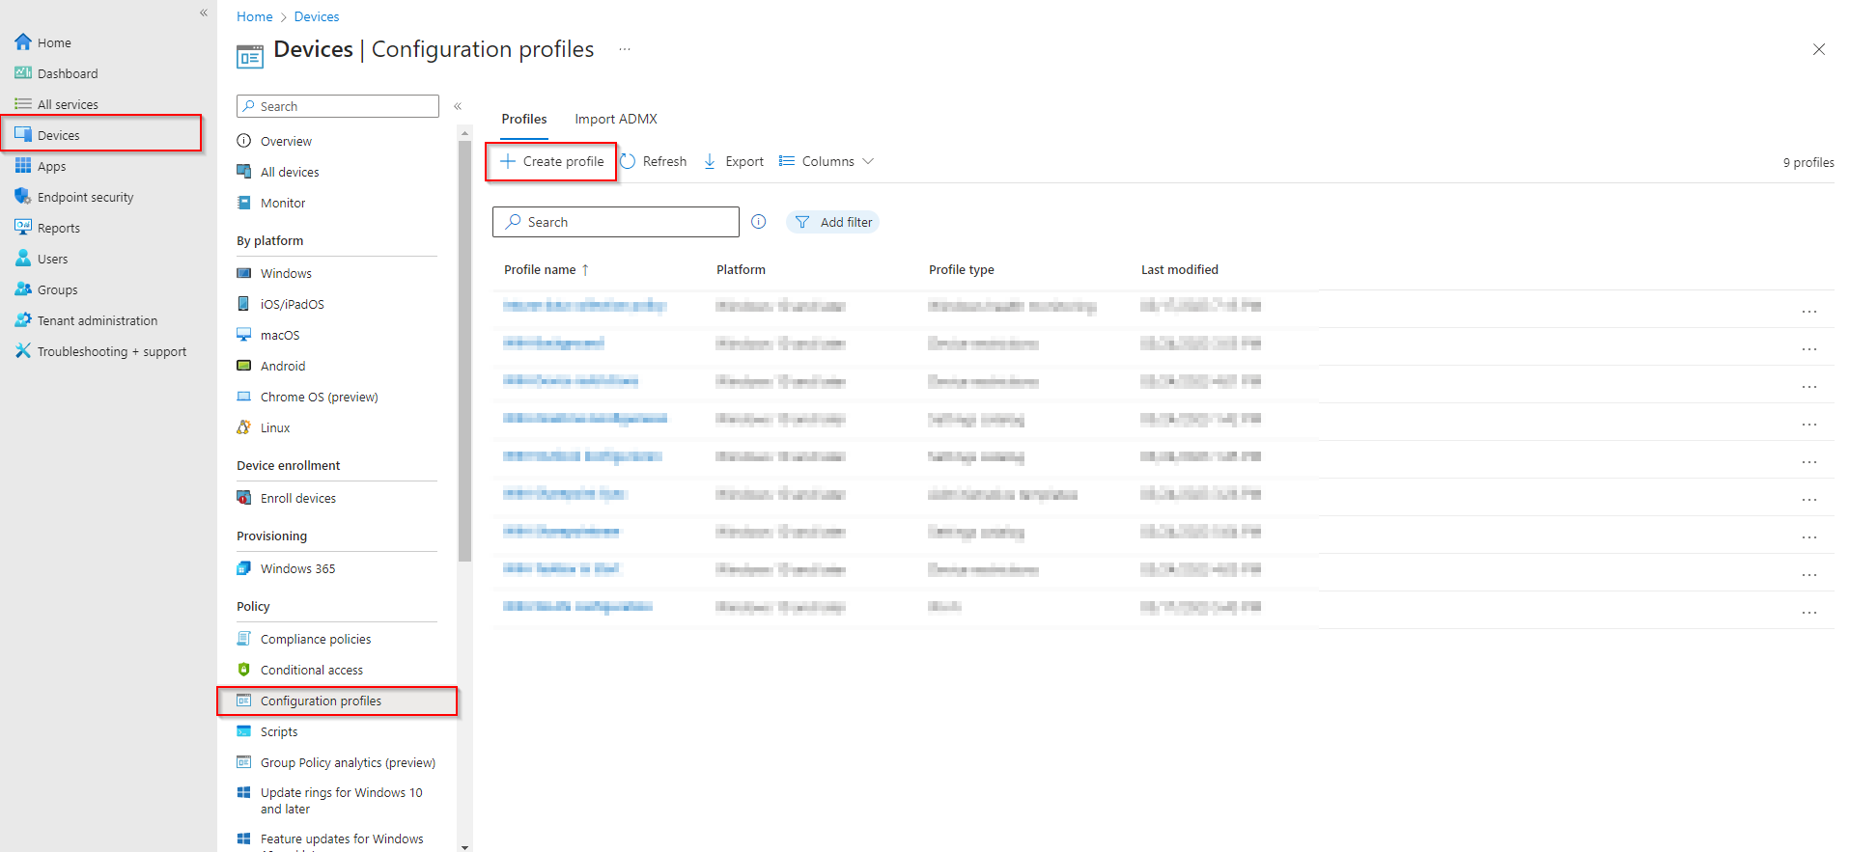
Task: Refresh the profiles list
Action: [654, 161]
